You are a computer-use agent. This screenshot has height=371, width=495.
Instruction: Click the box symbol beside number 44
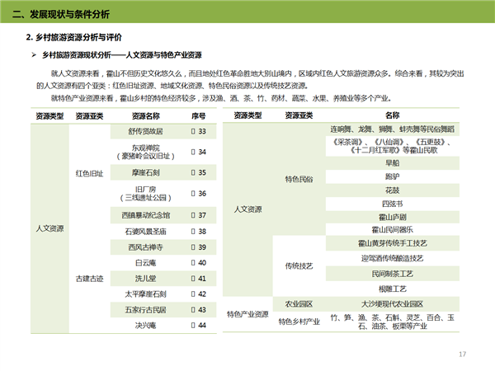(x=192, y=325)
